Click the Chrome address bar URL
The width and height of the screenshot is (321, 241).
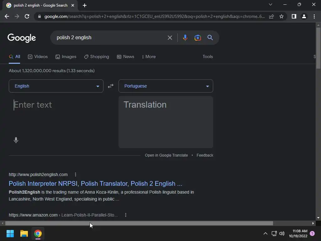tap(155, 16)
